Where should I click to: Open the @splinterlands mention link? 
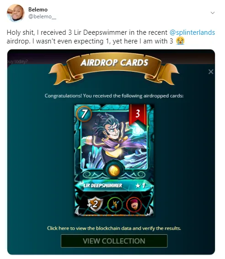coord(192,32)
